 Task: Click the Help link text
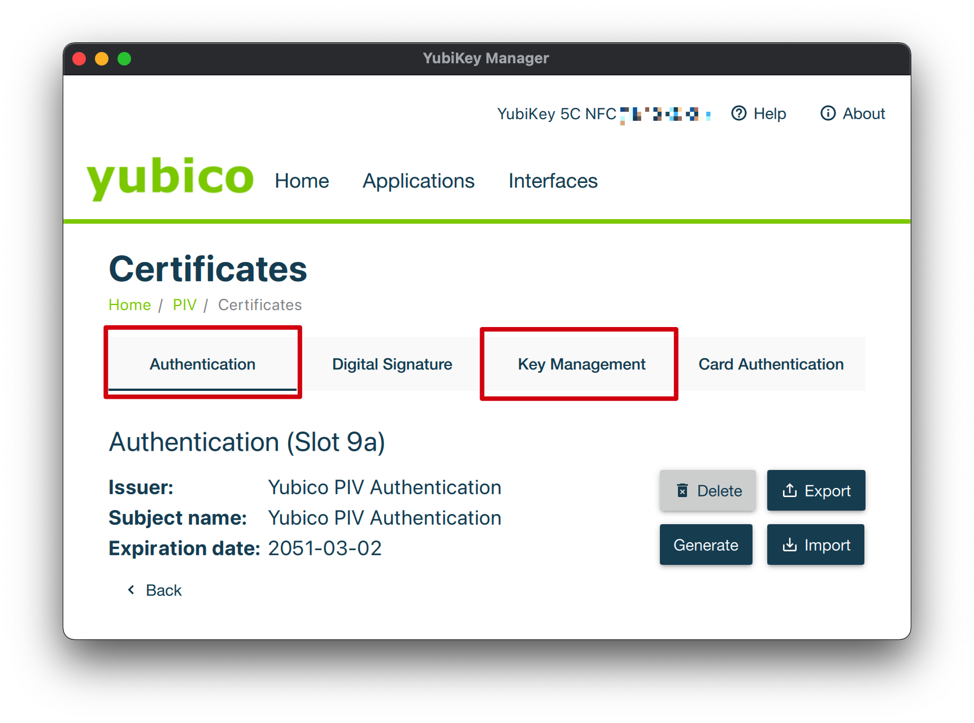click(770, 114)
